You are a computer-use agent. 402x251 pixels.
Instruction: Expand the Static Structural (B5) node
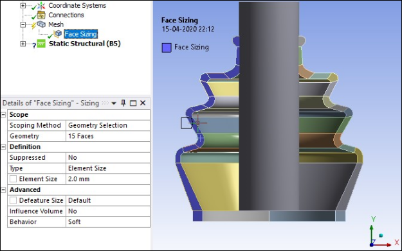click(x=23, y=44)
